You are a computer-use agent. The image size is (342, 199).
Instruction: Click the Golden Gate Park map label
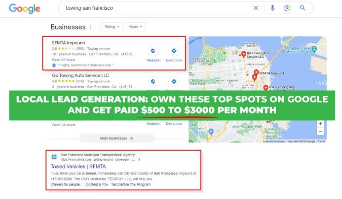(x=197, y=82)
